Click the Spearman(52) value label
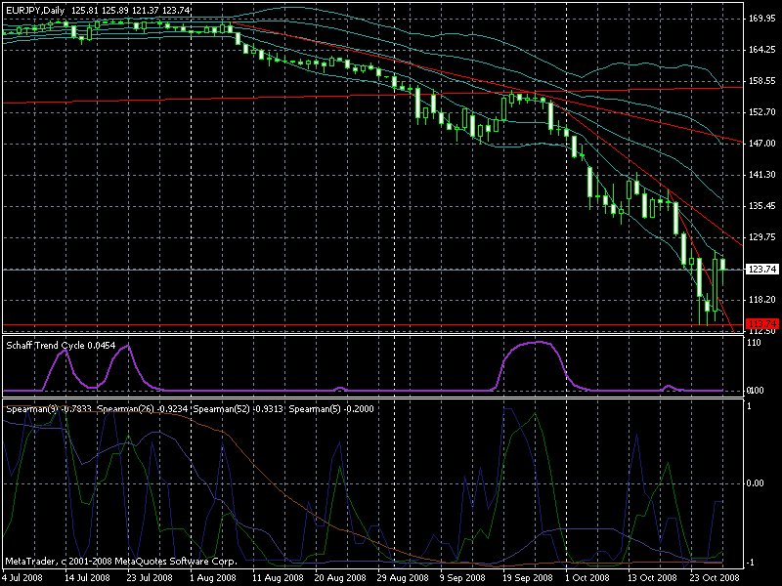This screenshot has height=586, width=782. pos(239,409)
